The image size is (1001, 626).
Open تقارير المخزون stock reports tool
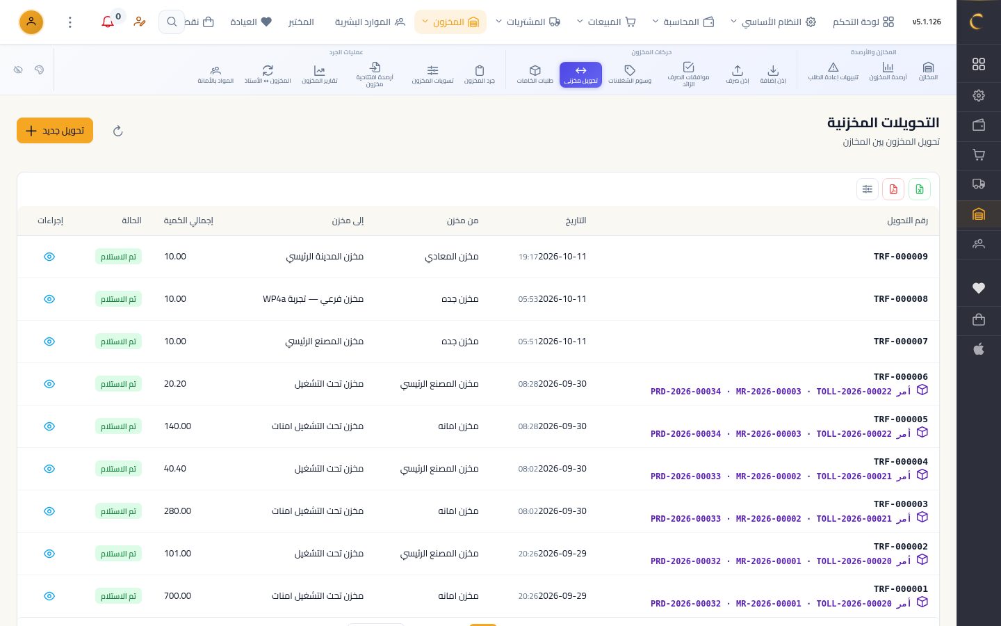coord(320,74)
